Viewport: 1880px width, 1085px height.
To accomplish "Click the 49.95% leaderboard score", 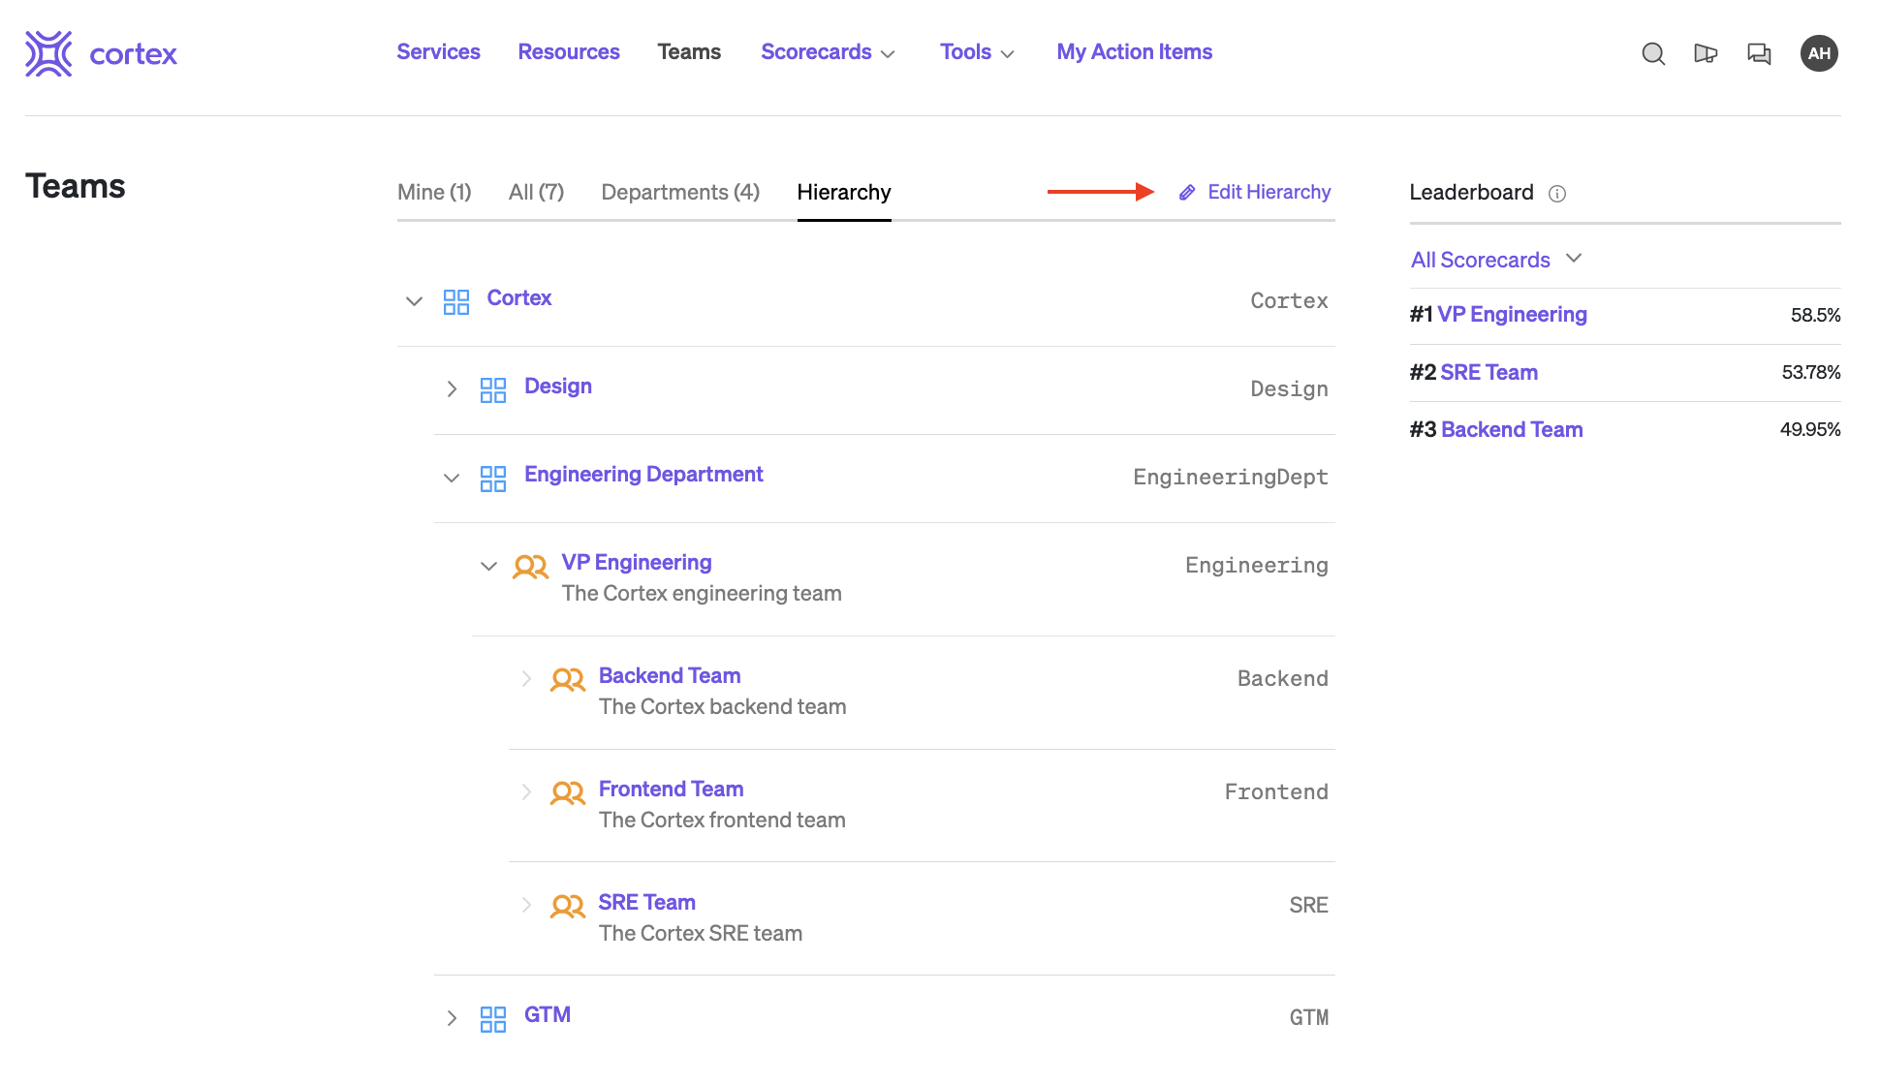I will tap(1810, 430).
